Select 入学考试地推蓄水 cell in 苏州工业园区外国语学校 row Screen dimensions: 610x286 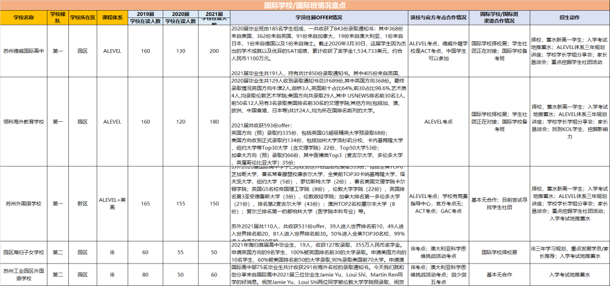pyautogui.click(x=569, y=275)
